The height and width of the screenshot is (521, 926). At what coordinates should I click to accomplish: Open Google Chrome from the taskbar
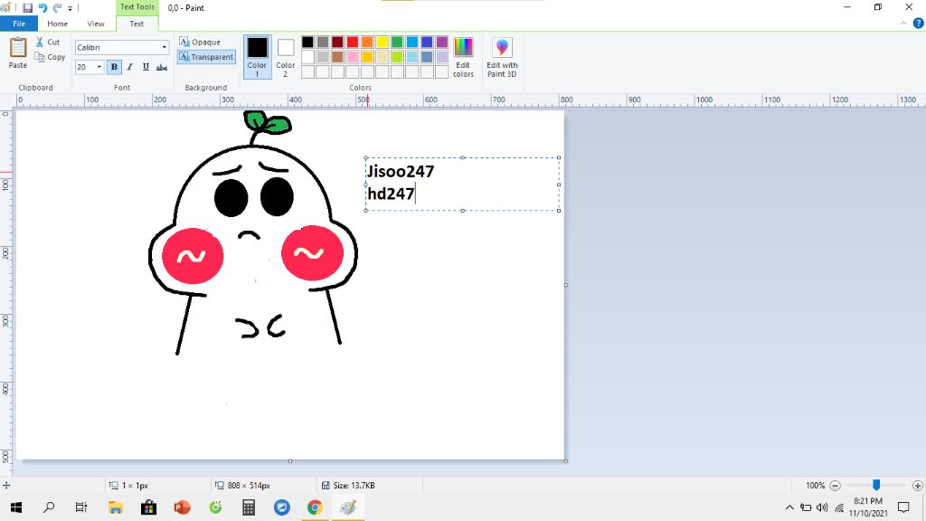click(315, 507)
